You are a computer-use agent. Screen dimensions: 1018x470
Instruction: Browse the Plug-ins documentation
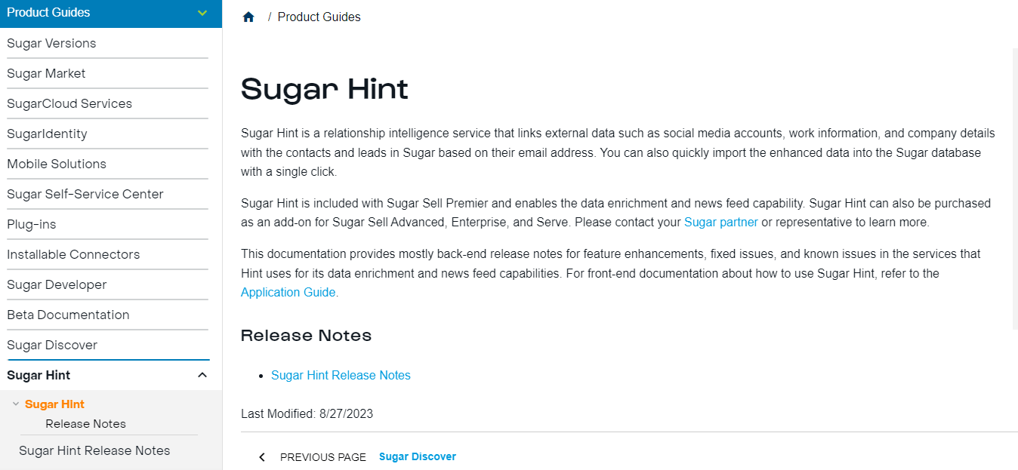tap(31, 224)
